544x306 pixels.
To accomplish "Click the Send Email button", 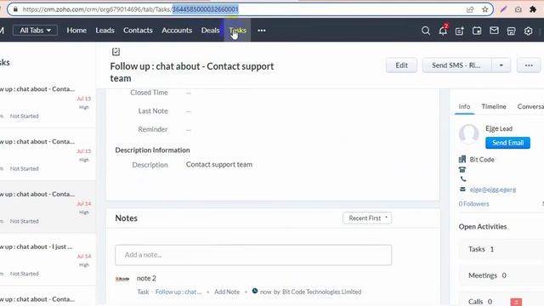I will [507, 143].
